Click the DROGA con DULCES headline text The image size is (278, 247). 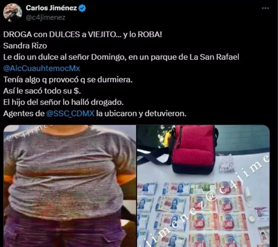pyautogui.click(x=83, y=35)
